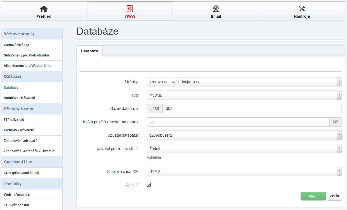Click the Kvóta pro DB input field
Screen dimensions: 347x210
[238, 122]
